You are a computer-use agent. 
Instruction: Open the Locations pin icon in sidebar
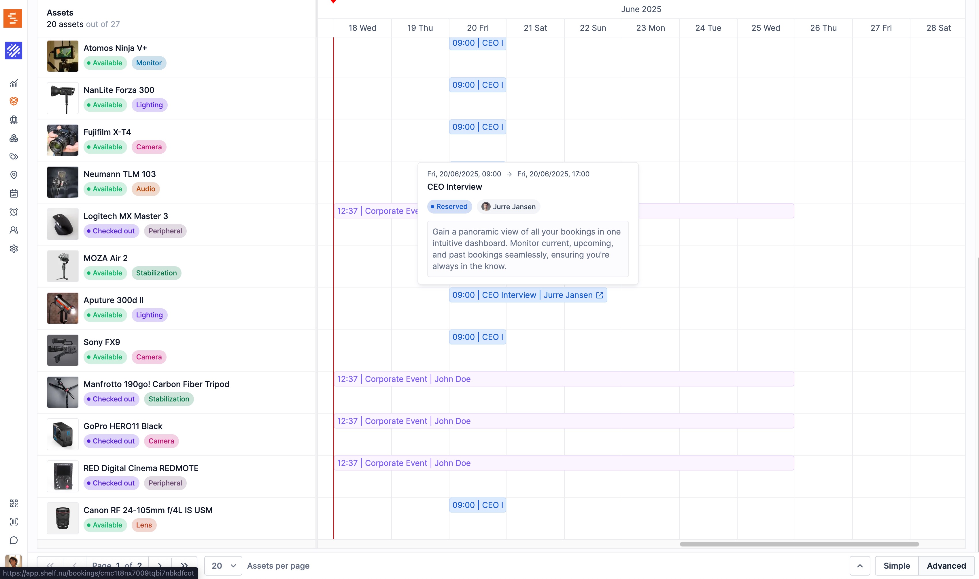tap(14, 175)
